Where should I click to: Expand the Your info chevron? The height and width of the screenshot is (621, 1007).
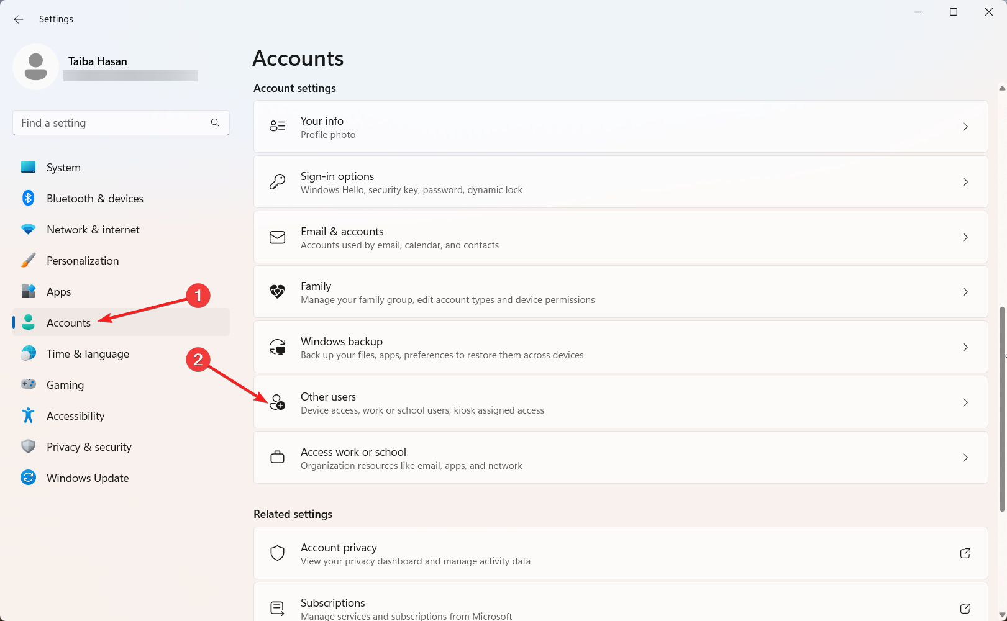pyautogui.click(x=965, y=127)
